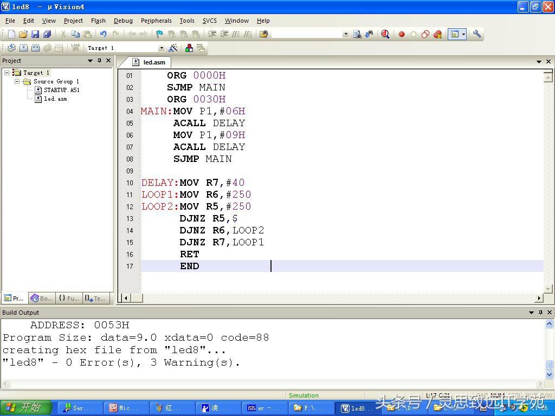The image size is (555, 416).
Task: Click the Manage Components colored blocks icon
Action: click(x=189, y=48)
